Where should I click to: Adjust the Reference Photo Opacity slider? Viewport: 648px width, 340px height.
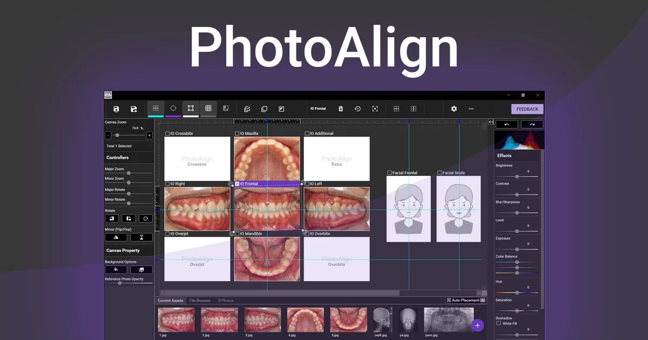120,283
